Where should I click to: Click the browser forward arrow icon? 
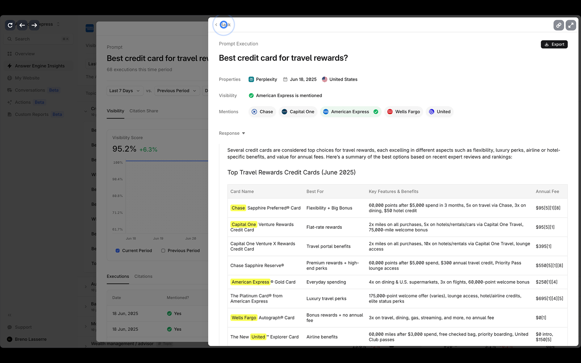point(34,25)
